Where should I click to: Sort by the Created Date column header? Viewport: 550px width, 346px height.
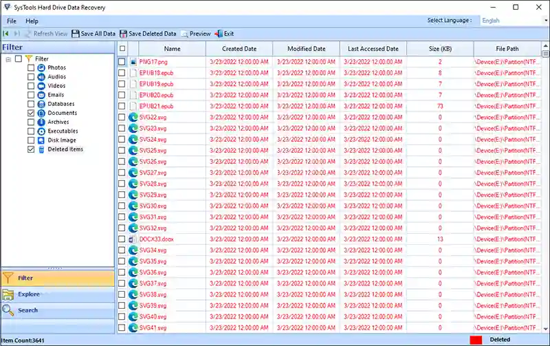point(239,49)
